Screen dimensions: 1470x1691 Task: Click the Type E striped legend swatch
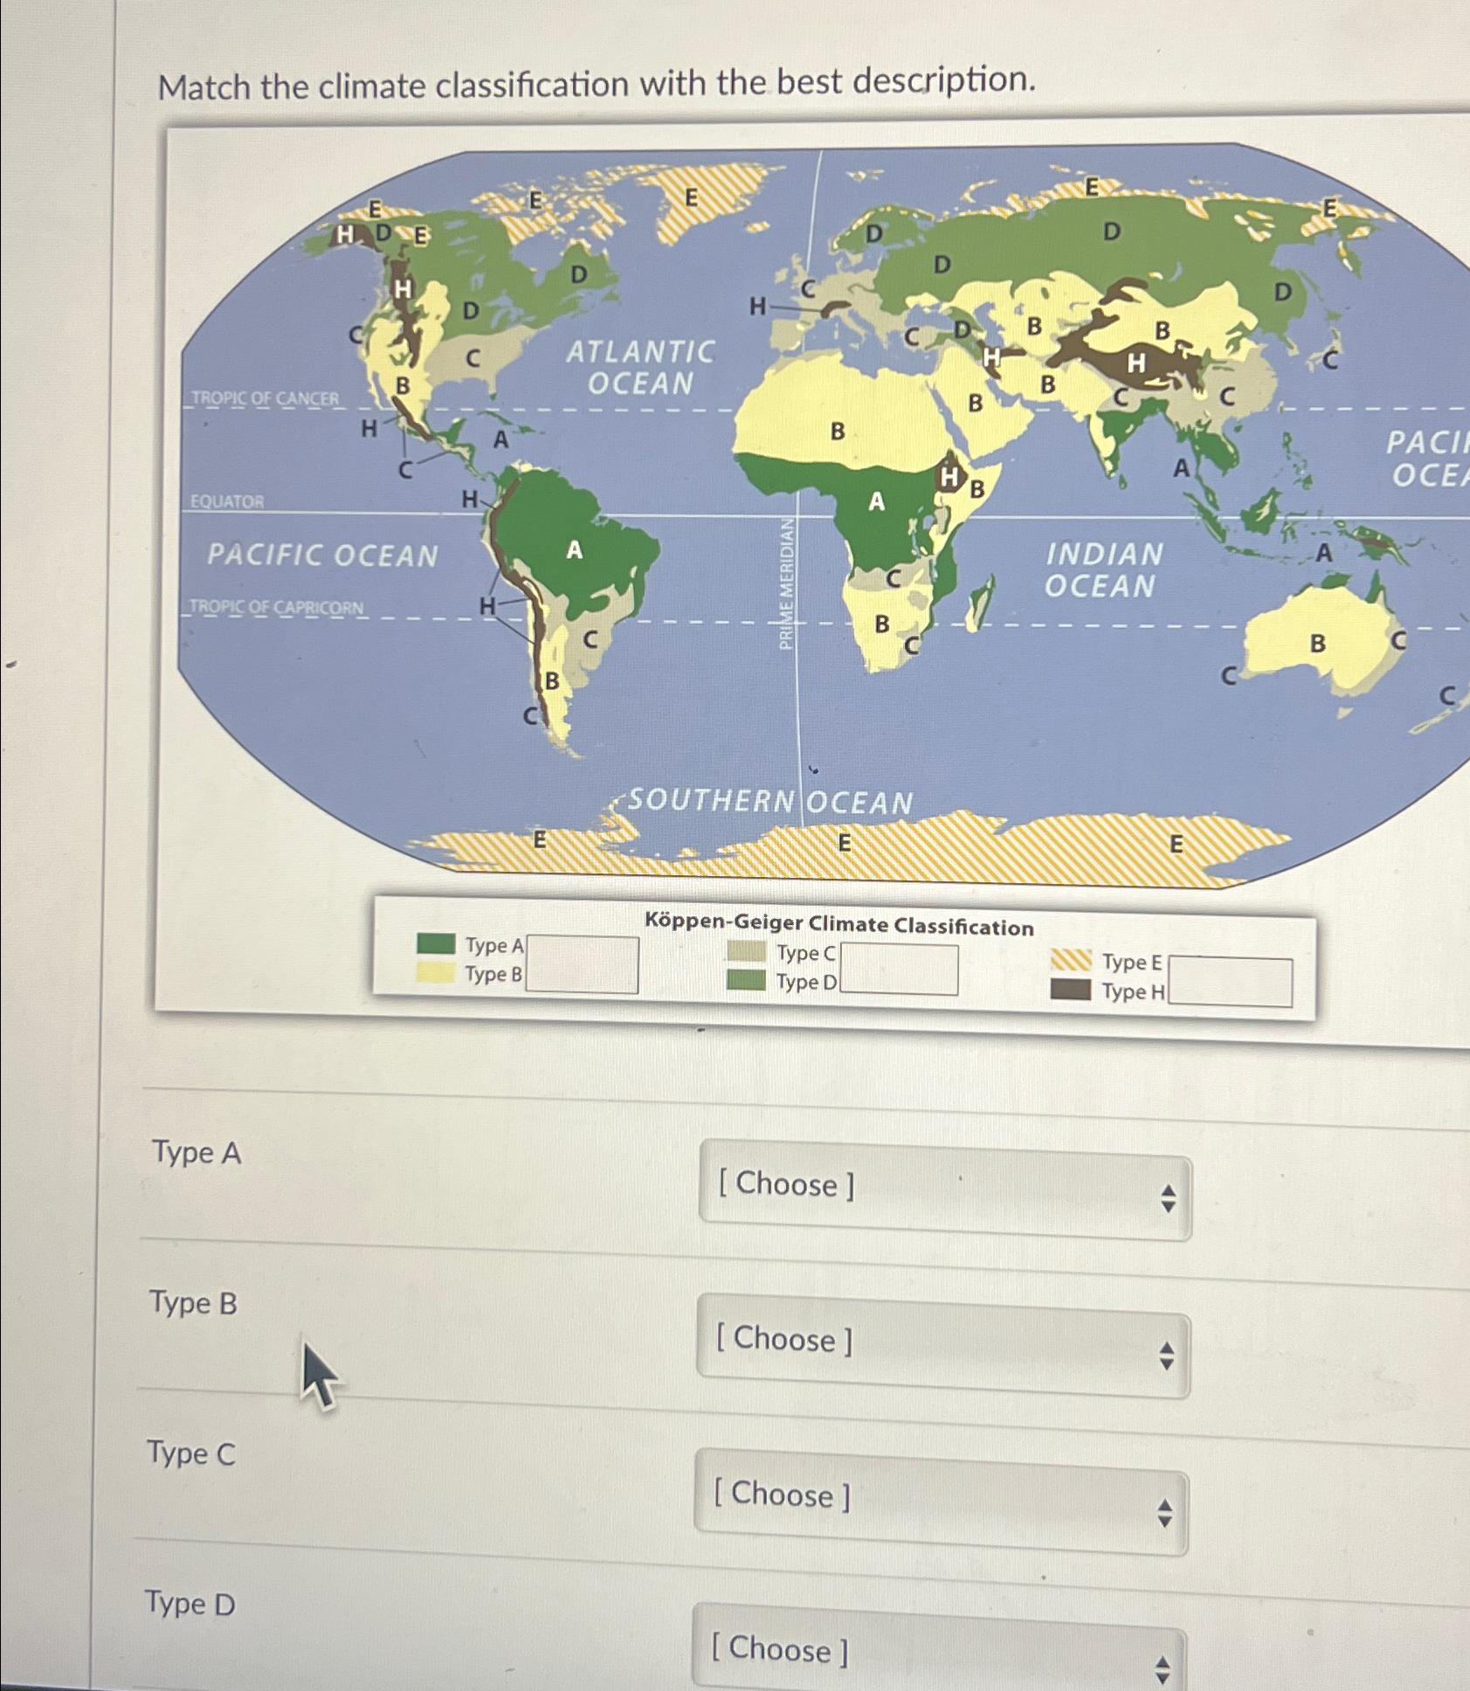point(1071,961)
